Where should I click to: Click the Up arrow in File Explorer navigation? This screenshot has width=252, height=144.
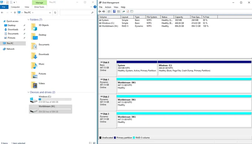(15, 13)
